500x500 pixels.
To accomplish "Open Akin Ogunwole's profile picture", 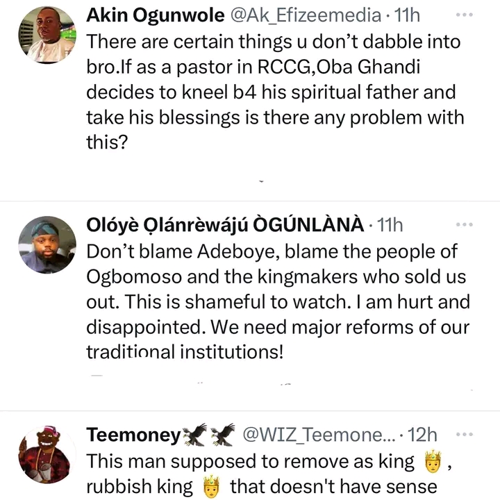I will click(x=45, y=35).
